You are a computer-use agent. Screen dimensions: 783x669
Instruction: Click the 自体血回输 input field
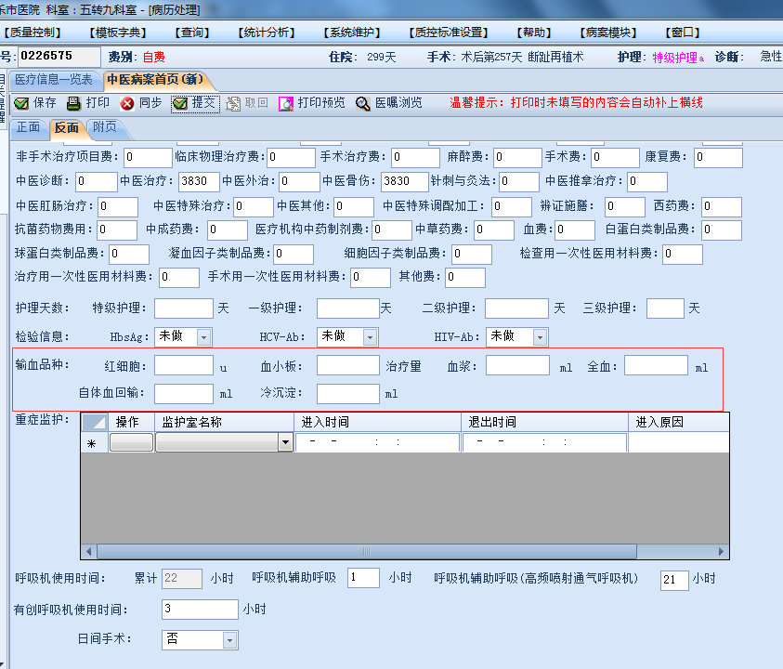pos(184,394)
